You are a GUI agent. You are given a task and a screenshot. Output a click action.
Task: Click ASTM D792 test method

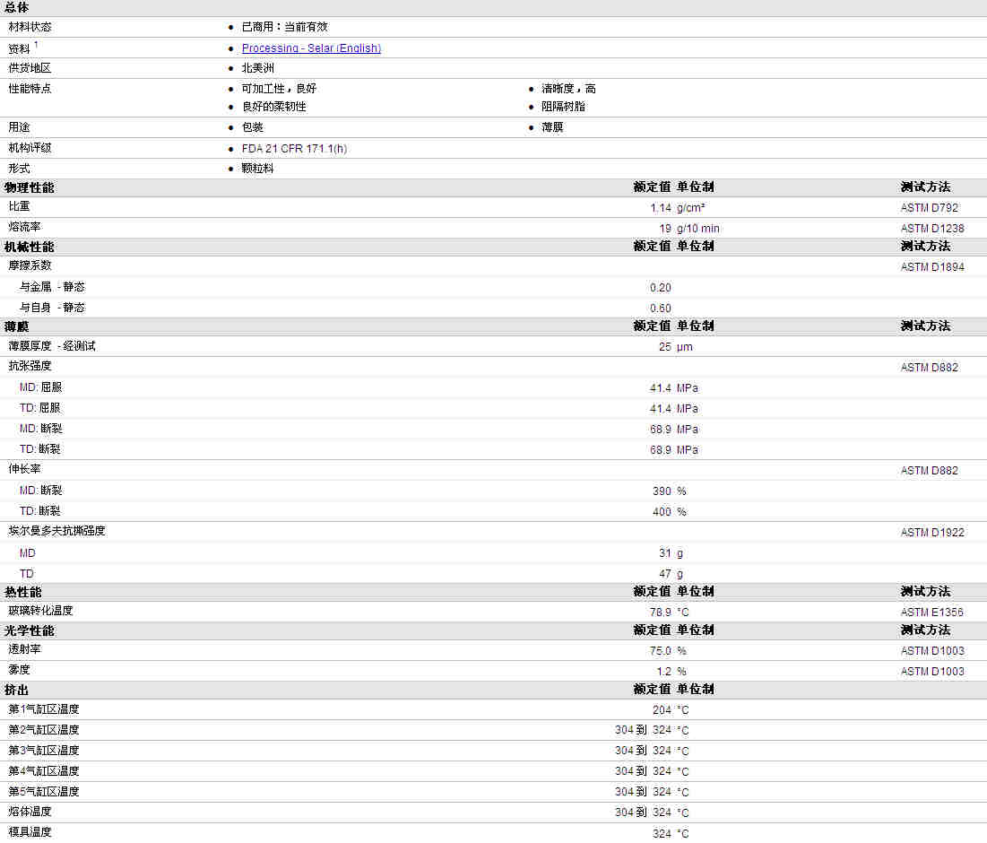point(929,208)
